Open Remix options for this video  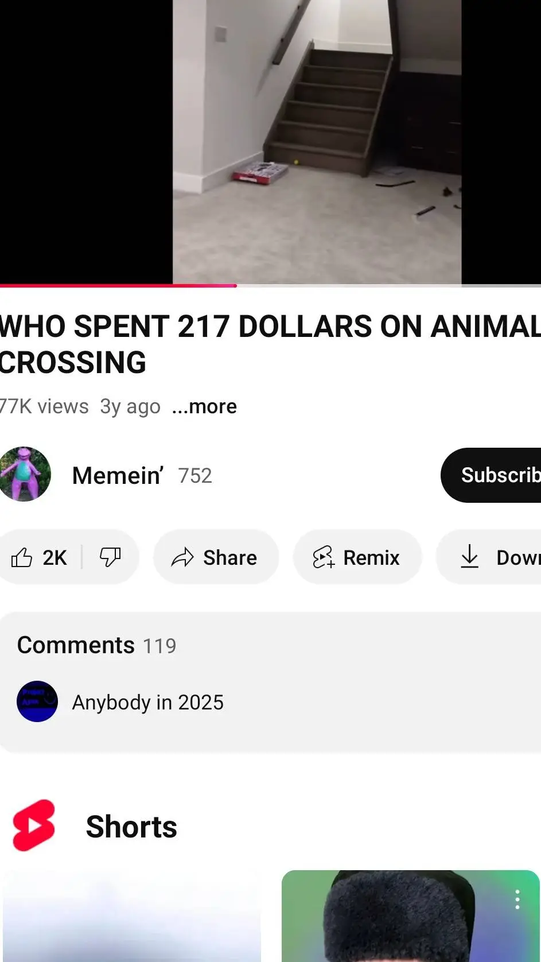(x=357, y=557)
